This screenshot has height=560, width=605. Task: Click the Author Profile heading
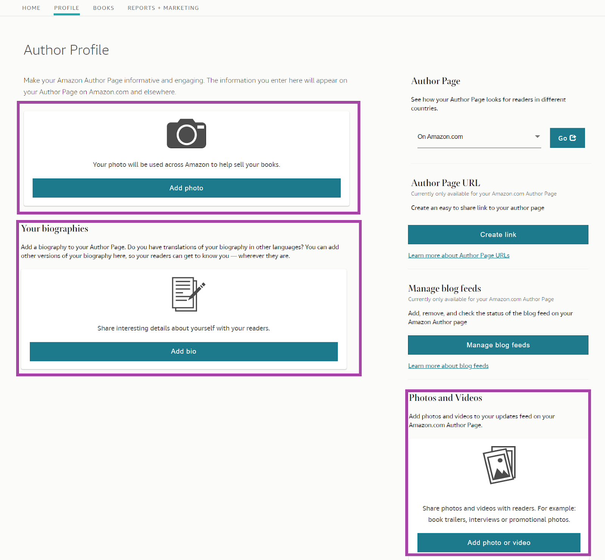pos(67,50)
